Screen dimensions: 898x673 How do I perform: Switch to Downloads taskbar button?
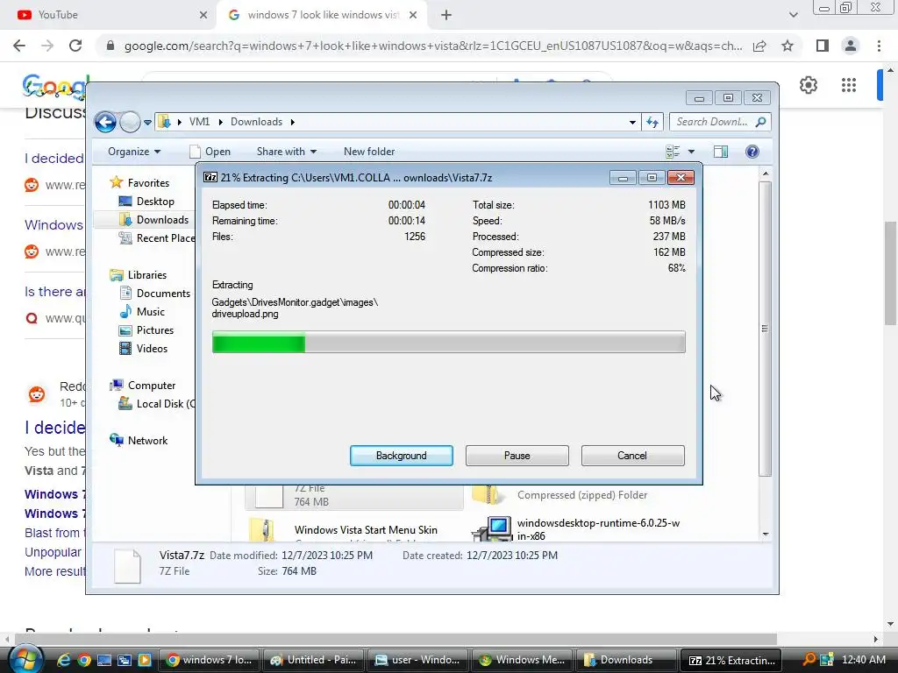coord(626,660)
